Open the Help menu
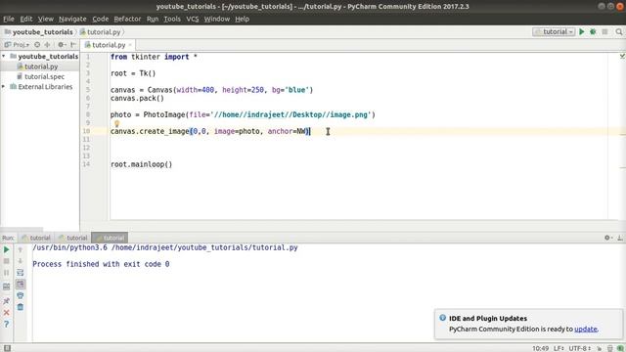The height and width of the screenshot is (352, 626). pos(242,19)
